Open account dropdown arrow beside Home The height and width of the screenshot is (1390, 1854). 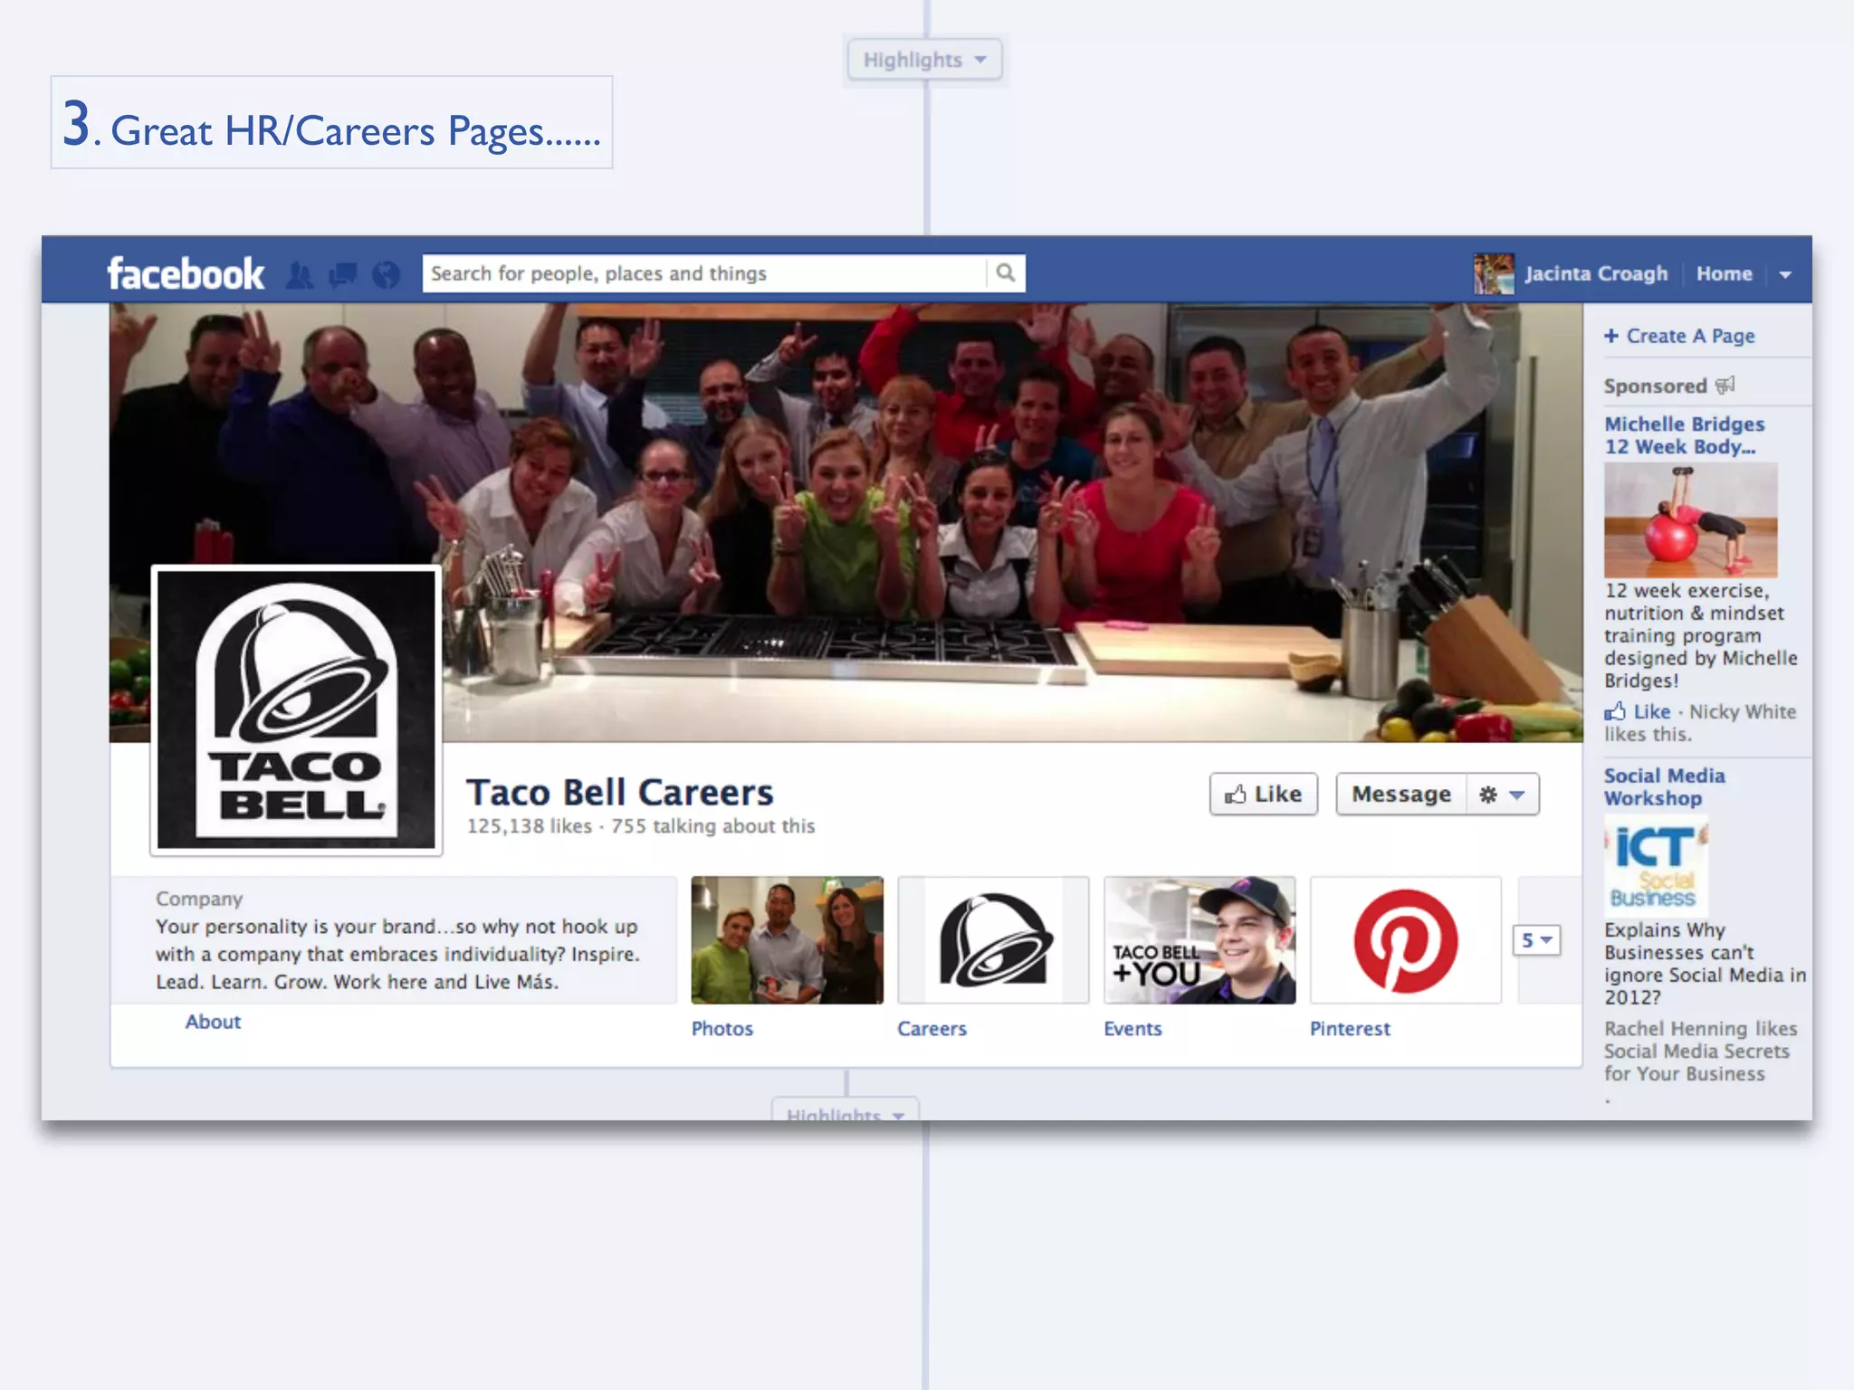(1785, 274)
